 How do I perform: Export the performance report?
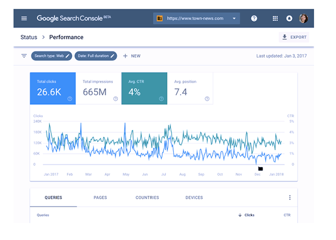click(294, 37)
